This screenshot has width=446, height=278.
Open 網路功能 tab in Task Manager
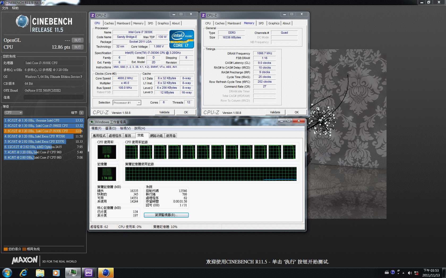(156, 136)
